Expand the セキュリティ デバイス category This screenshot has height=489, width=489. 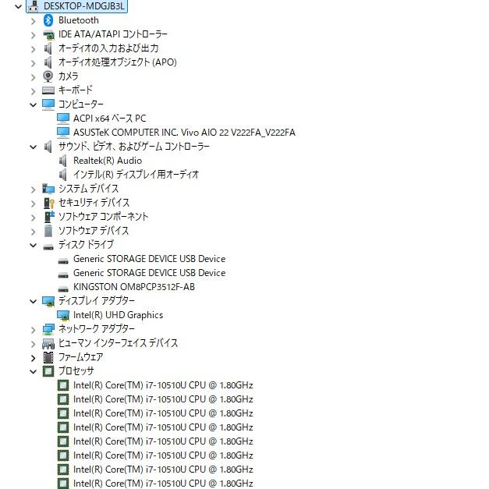(x=33, y=204)
